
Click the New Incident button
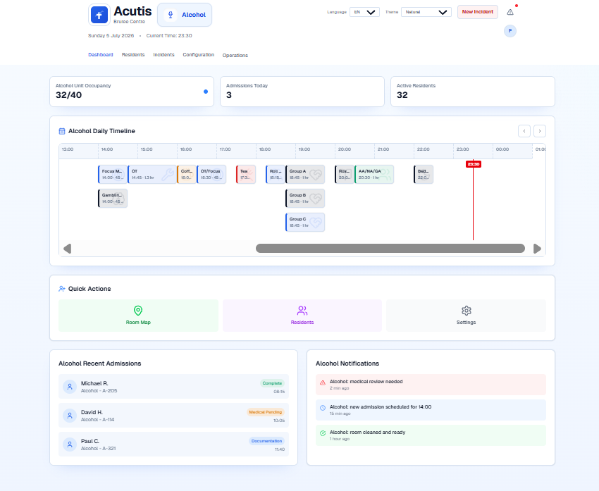[x=478, y=12]
